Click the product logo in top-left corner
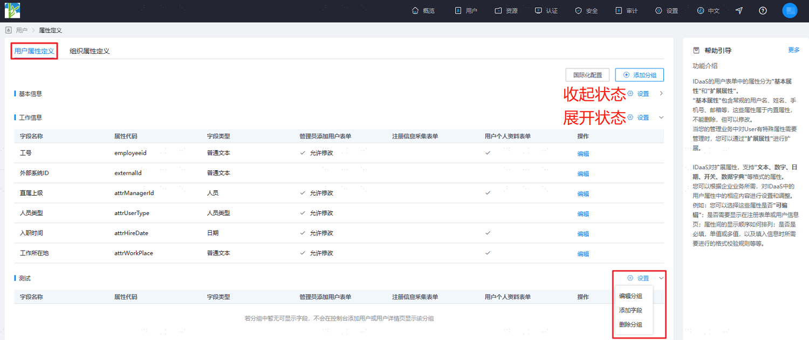Image resolution: width=809 pixels, height=340 pixels. coord(12,10)
